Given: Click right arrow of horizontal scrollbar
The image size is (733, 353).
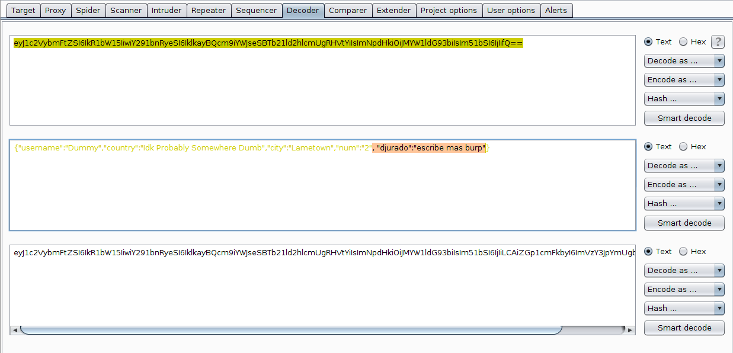Looking at the screenshot, I should click(x=630, y=330).
